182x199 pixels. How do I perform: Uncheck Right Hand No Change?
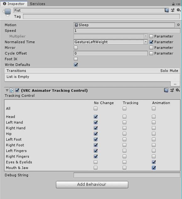[96, 128]
